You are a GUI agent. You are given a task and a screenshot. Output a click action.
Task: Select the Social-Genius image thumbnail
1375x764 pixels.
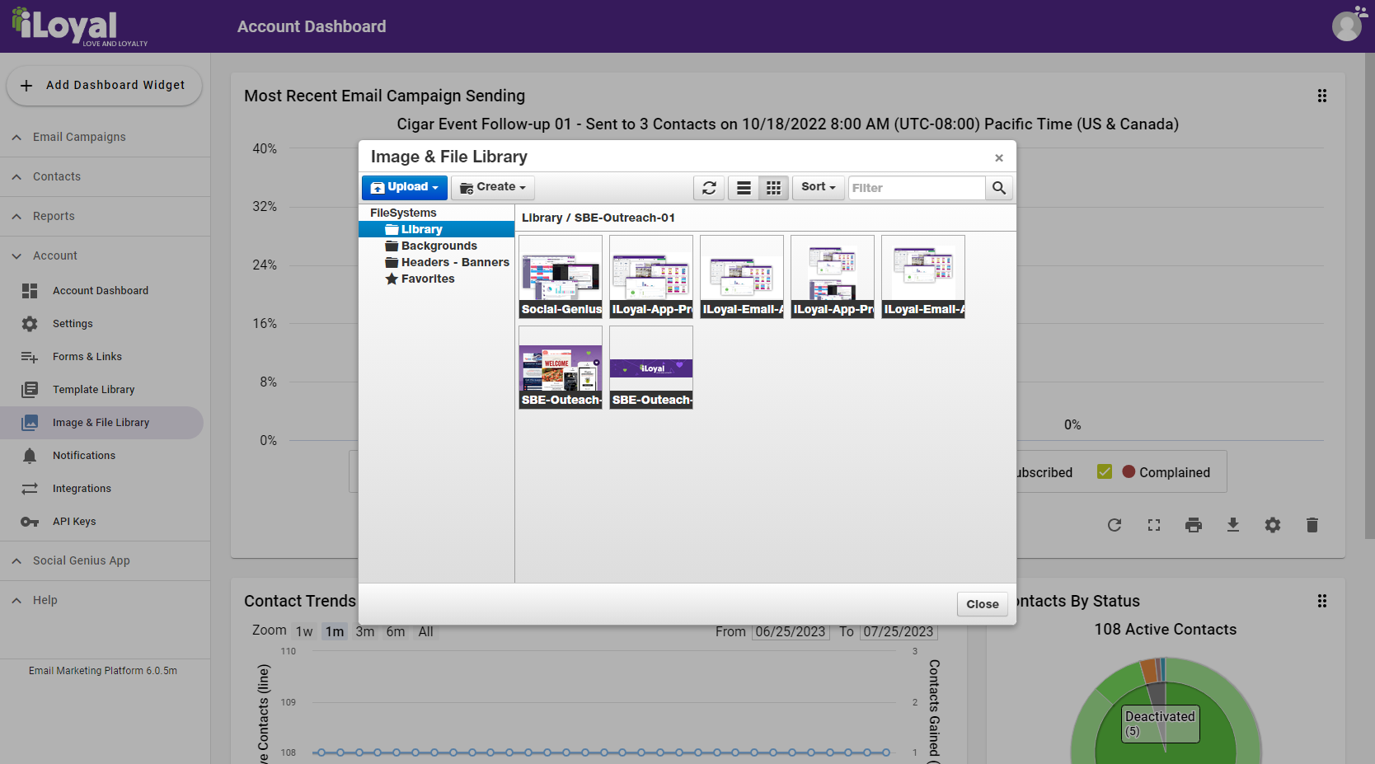click(x=561, y=277)
